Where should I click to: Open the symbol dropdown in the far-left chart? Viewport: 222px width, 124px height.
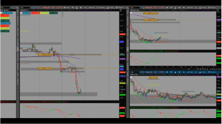(x=11, y=8)
